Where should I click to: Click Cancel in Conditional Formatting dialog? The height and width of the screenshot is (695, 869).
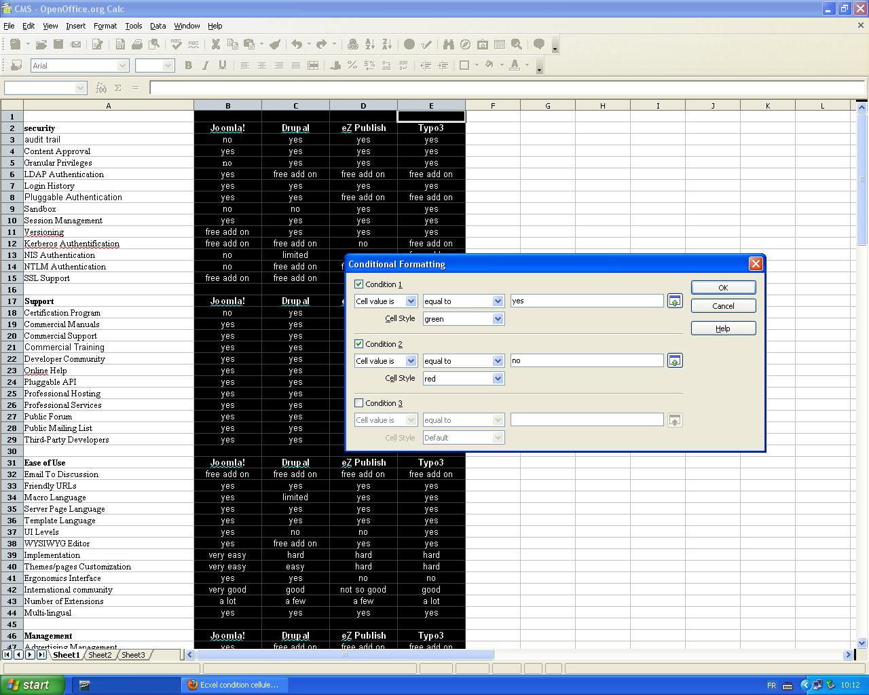723,306
